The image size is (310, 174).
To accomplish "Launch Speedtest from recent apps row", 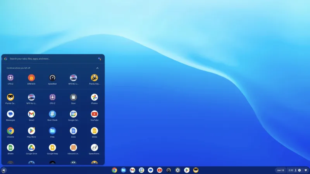I will tap(52, 78).
